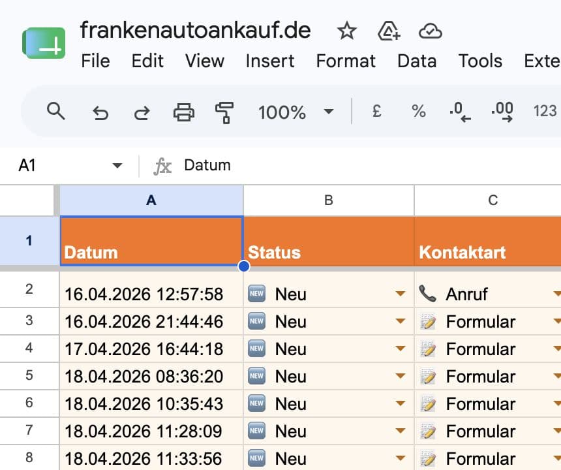Expand the name box A1 dropdown
This screenshot has width=561, height=470.
pyautogui.click(x=117, y=165)
